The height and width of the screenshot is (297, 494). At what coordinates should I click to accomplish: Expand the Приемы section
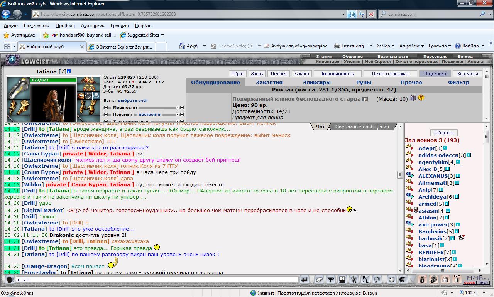[x=106, y=115]
